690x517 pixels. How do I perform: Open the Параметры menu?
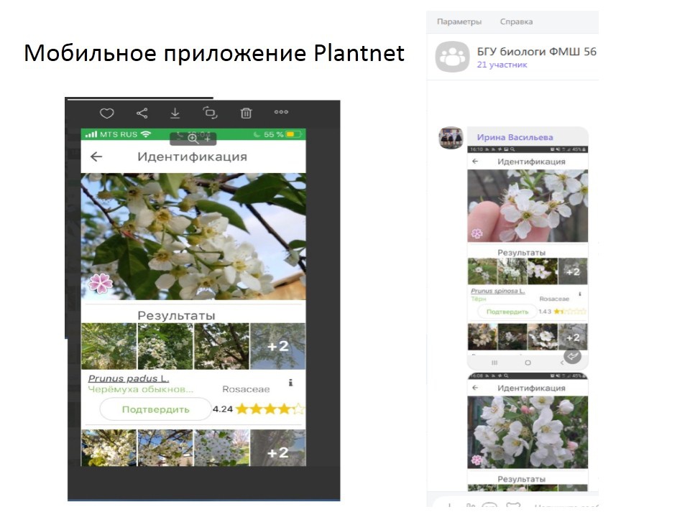[459, 22]
